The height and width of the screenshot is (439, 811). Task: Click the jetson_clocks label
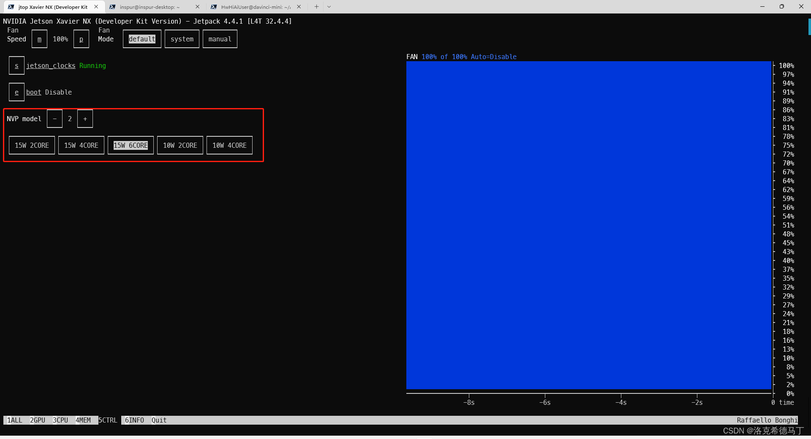point(51,66)
